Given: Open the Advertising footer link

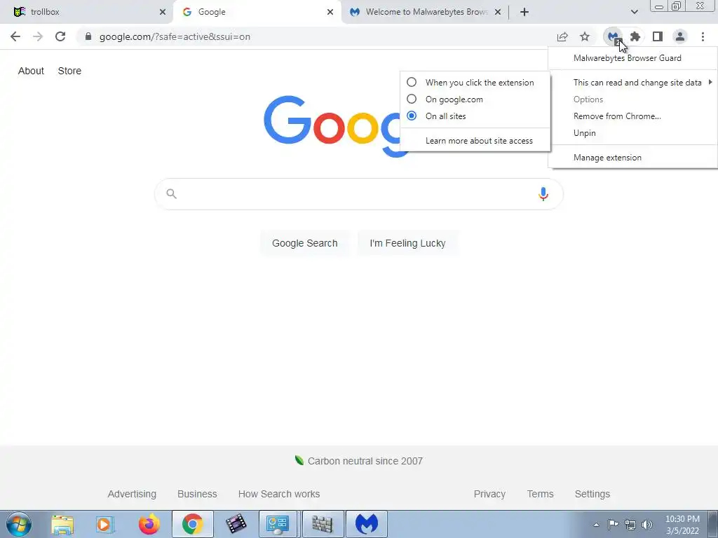Looking at the screenshot, I should coord(132,494).
